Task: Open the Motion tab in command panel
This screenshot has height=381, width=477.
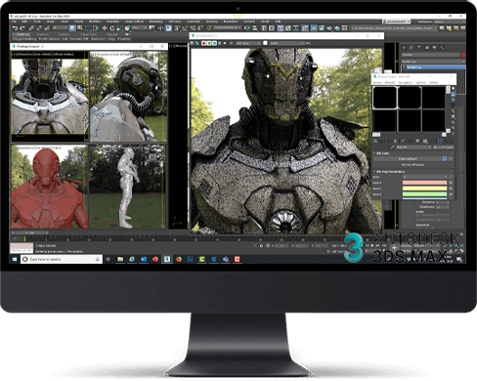Action: [427, 48]
